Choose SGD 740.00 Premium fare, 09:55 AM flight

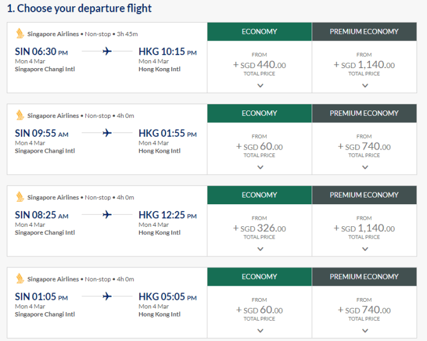click(364, 147)
